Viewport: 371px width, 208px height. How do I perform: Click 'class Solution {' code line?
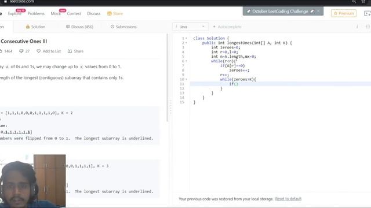tap(211, 38)
